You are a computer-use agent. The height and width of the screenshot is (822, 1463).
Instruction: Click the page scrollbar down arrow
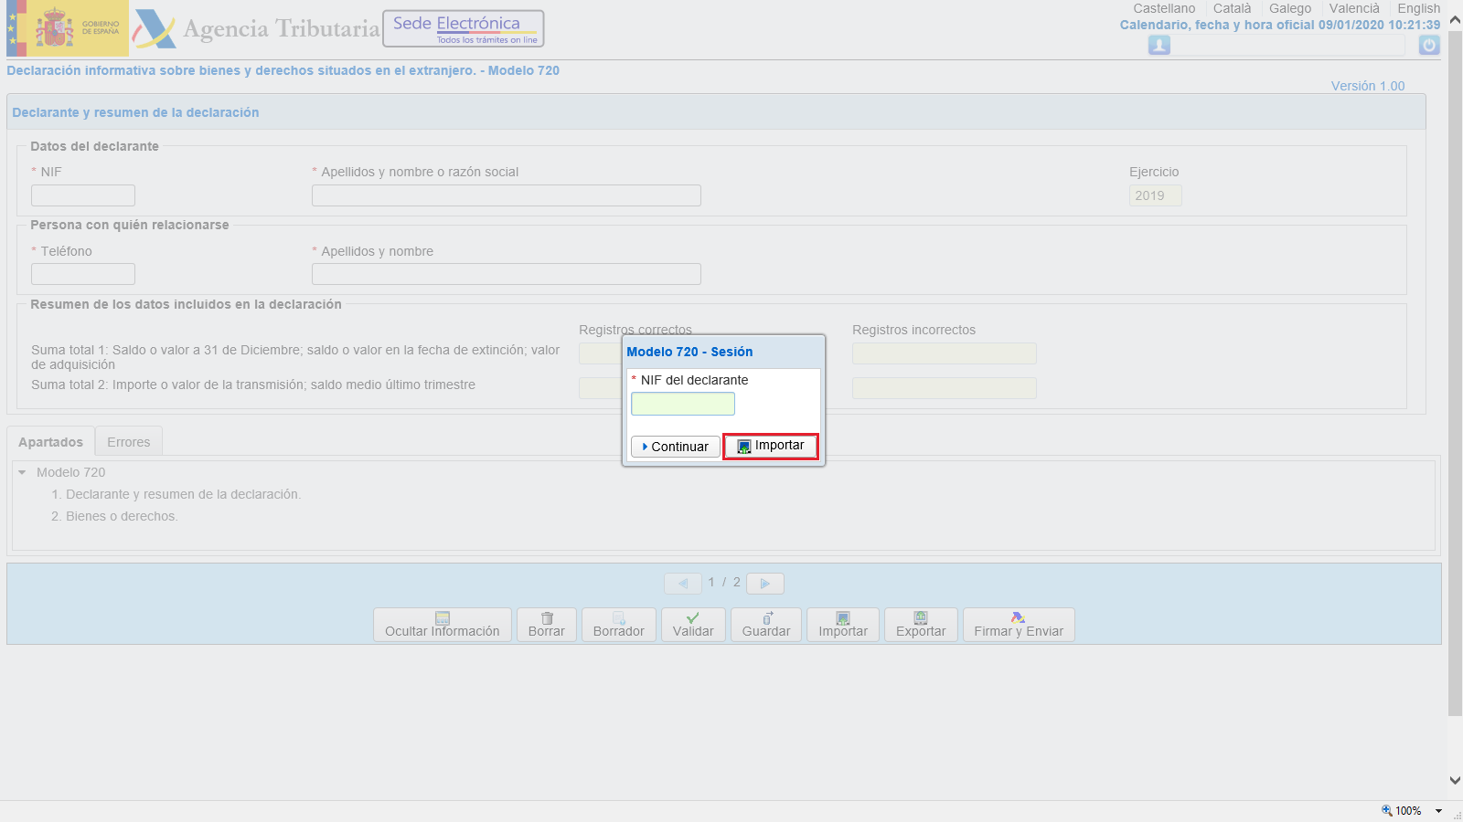point(1455,780)
